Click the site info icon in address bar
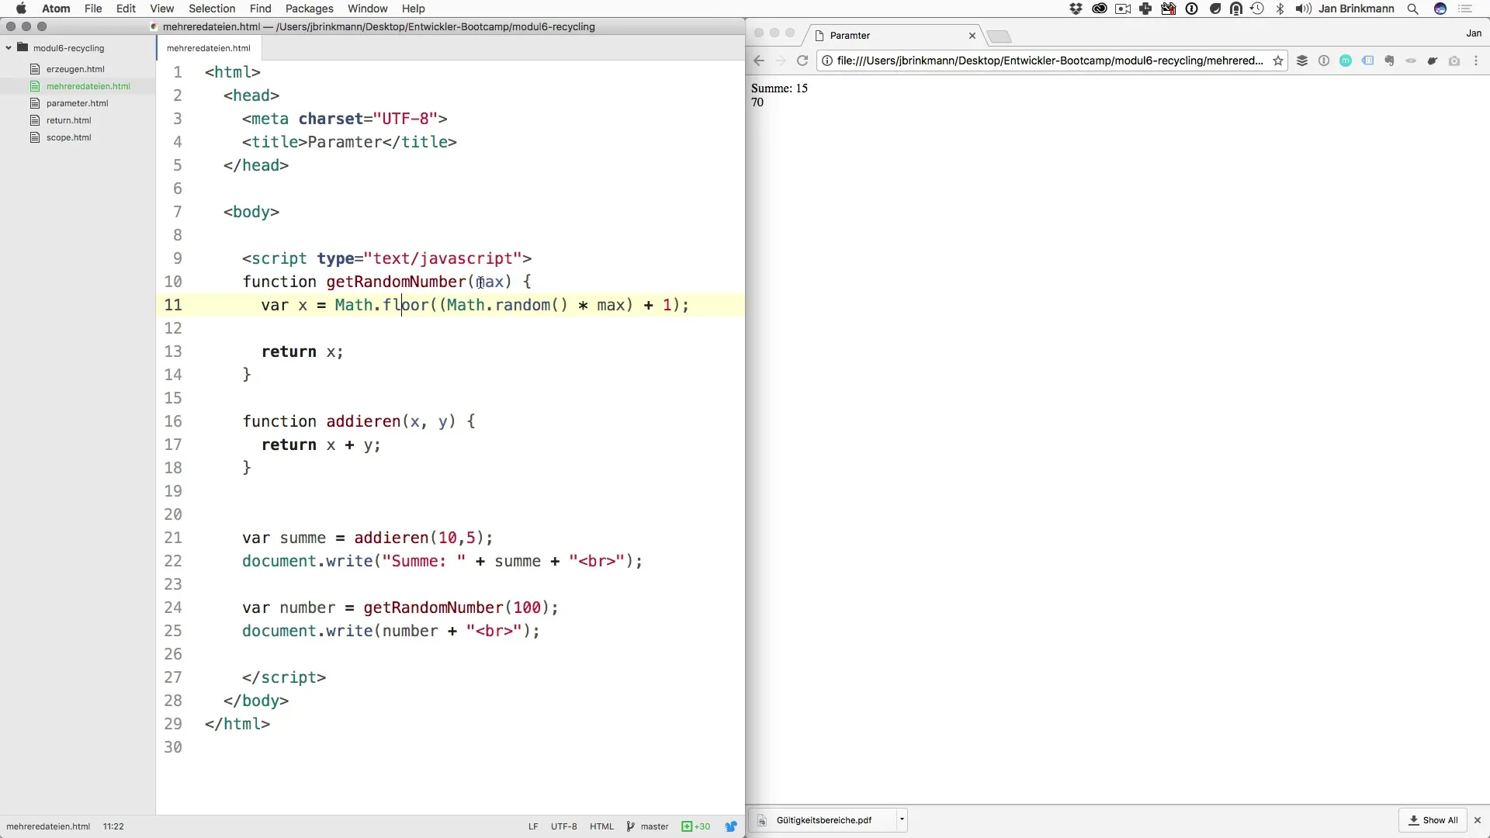1490x838 pixels. click(827, 61)
